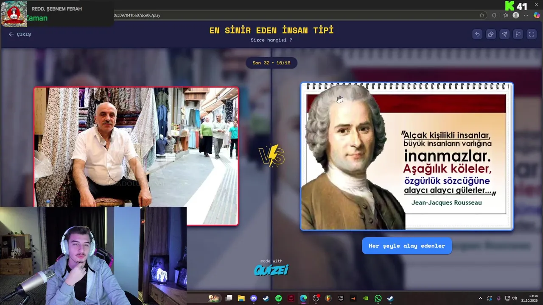Viewport: 543px width, 305px height.
Task: Report the quiz with the flag icon
Action: 518,34
